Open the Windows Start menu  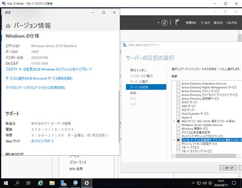coord(6,183)
